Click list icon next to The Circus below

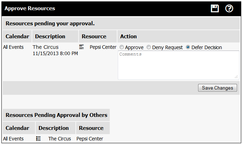pos(38,138)
